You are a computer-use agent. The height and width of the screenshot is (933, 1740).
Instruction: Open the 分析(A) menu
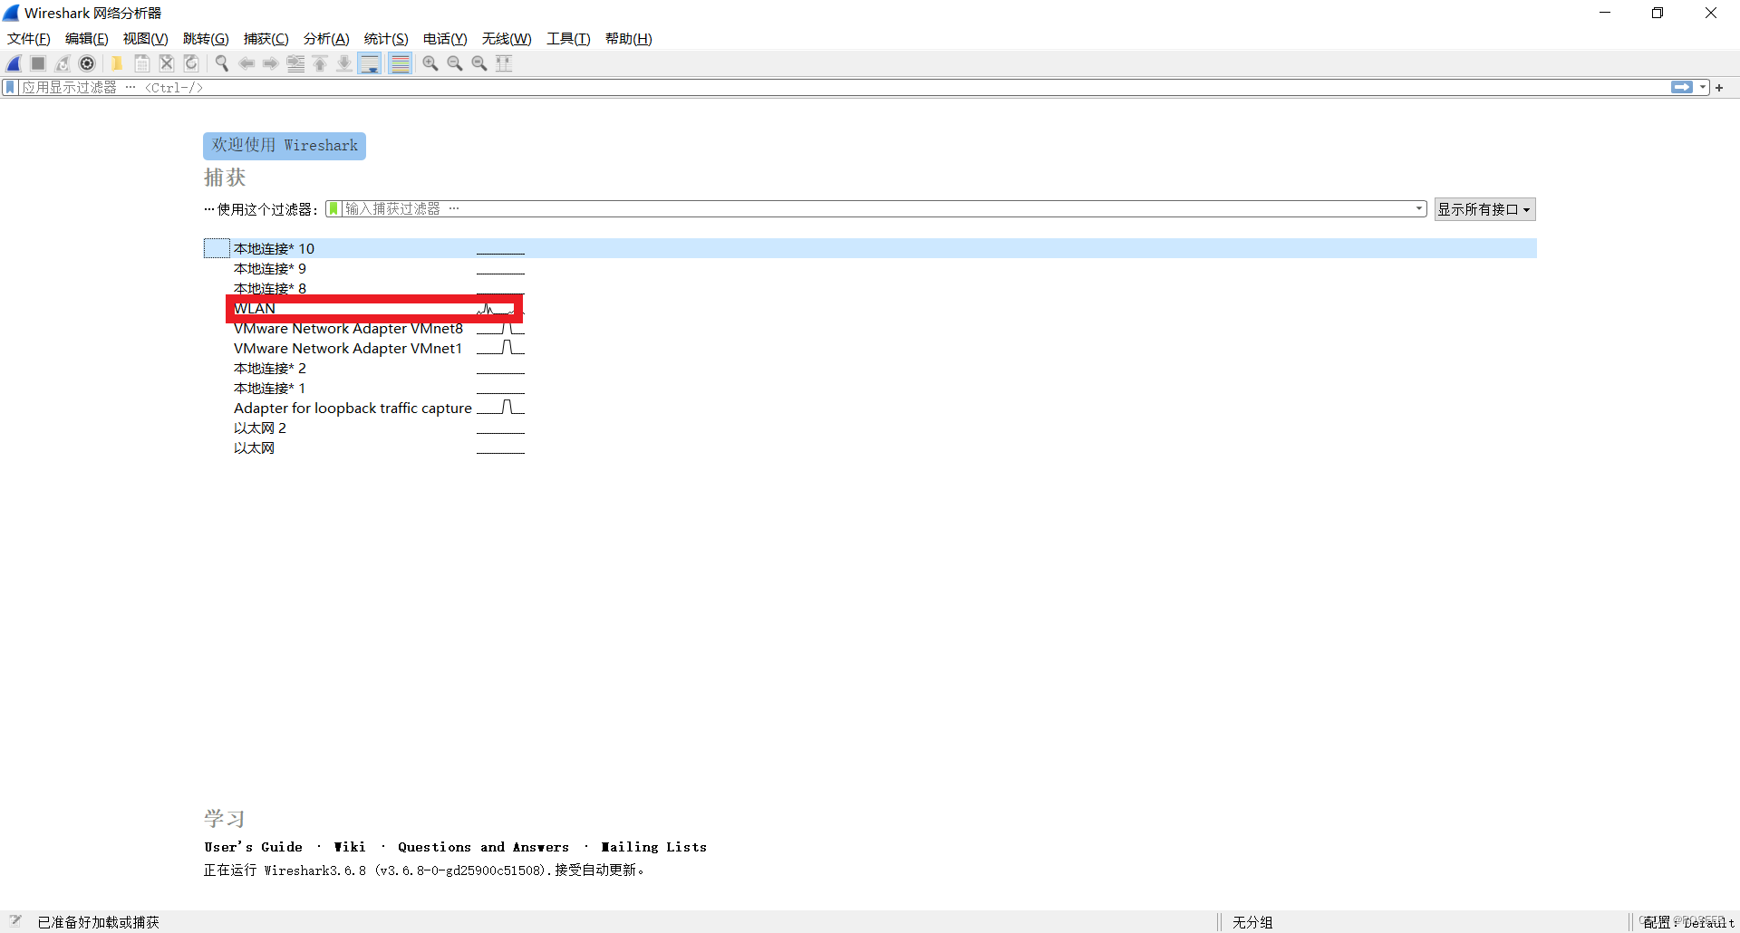click(x=326, y=39)
